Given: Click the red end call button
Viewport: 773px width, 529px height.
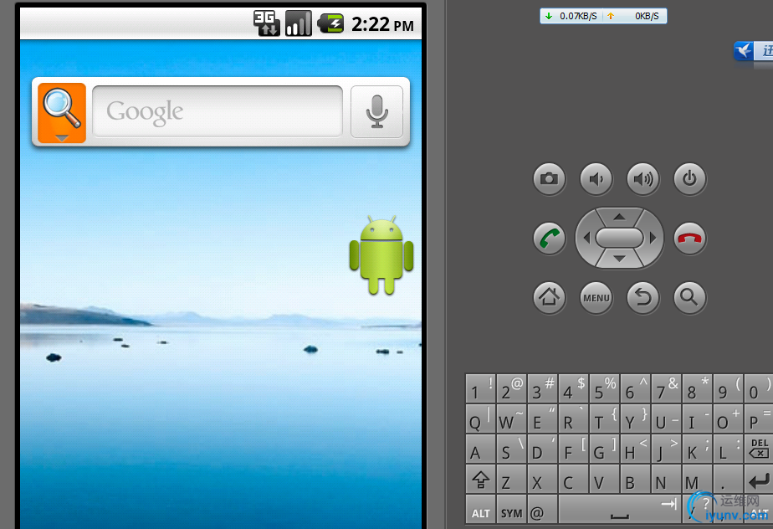Looking at the screenshot, I should point(689,239).
